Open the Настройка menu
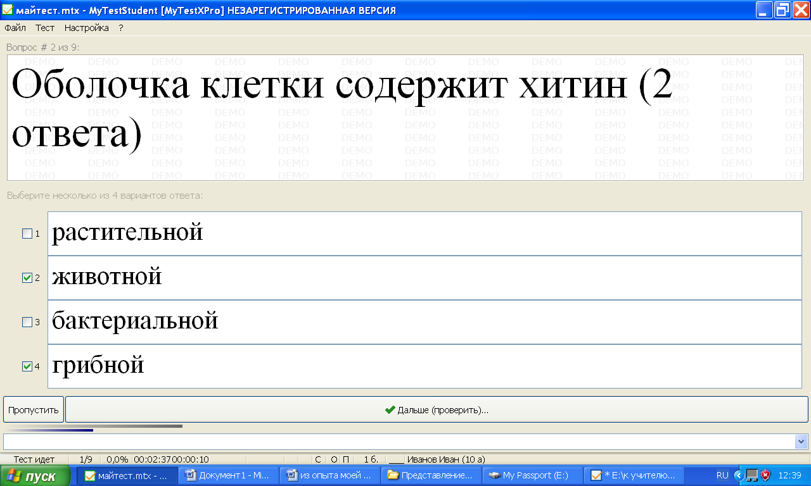 87,28
